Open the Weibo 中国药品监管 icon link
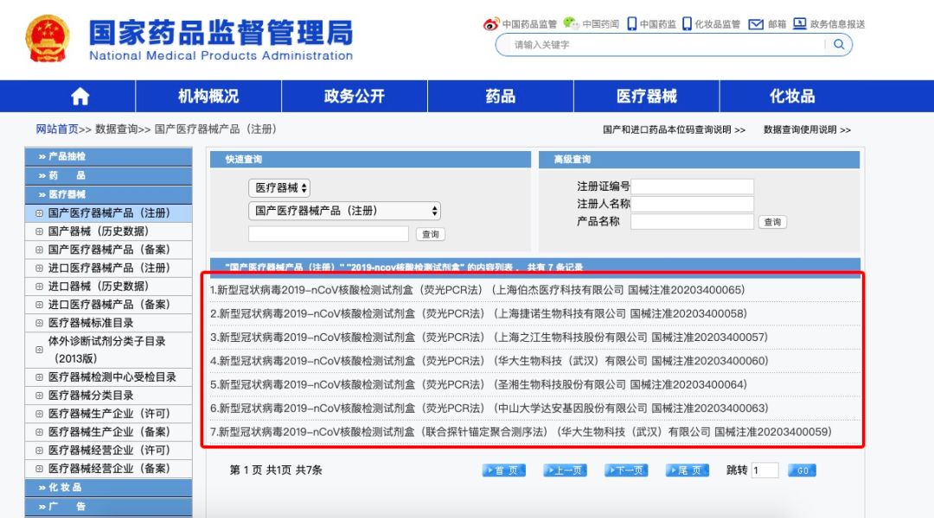The height and width of the screenshot is (518, 934). [520, 24]
